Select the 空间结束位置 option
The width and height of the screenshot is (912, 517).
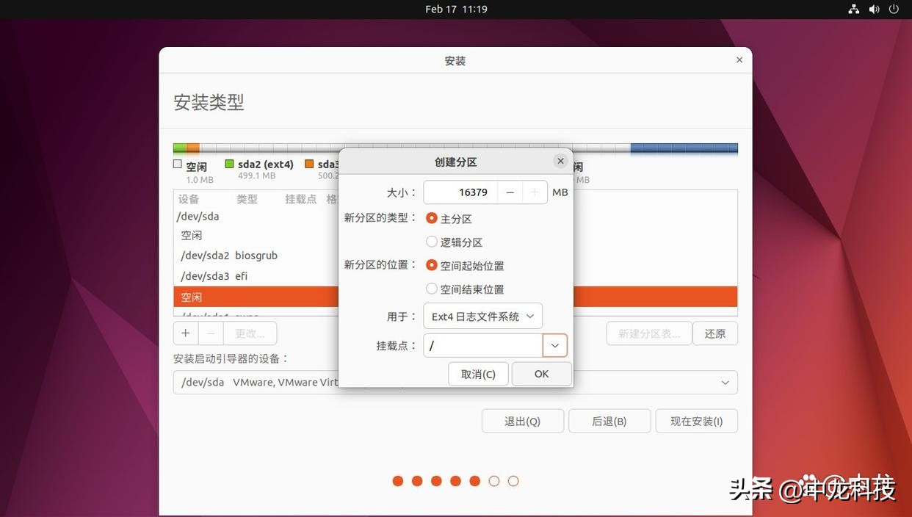point(431,289)
